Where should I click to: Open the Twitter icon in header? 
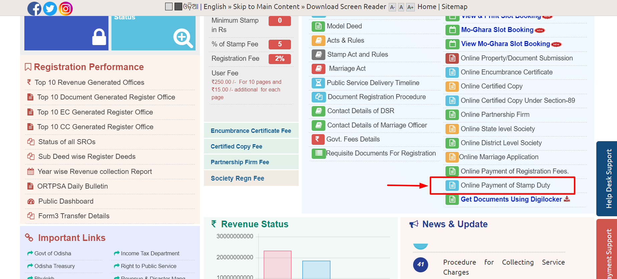[50, 9]
